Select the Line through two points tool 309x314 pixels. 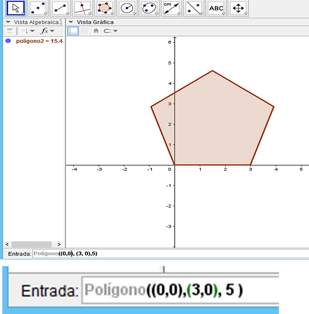coord(60,8)
